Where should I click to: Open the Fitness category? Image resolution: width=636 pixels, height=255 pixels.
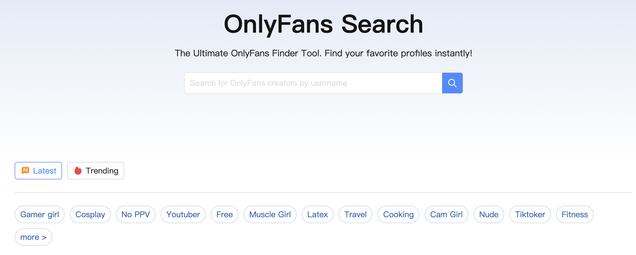[x=575, y=214]
